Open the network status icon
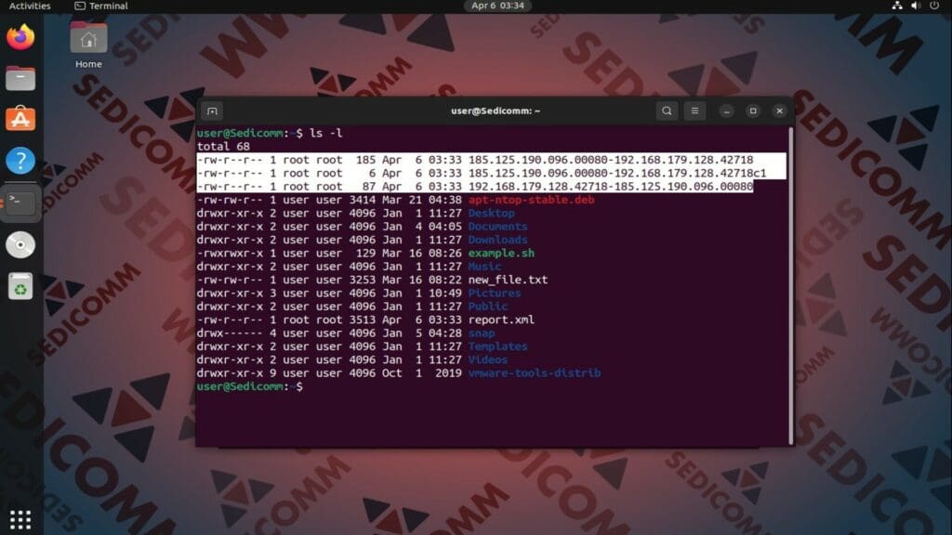The width and height of the screenshot is (952, 535). click(x=897, y=6)
